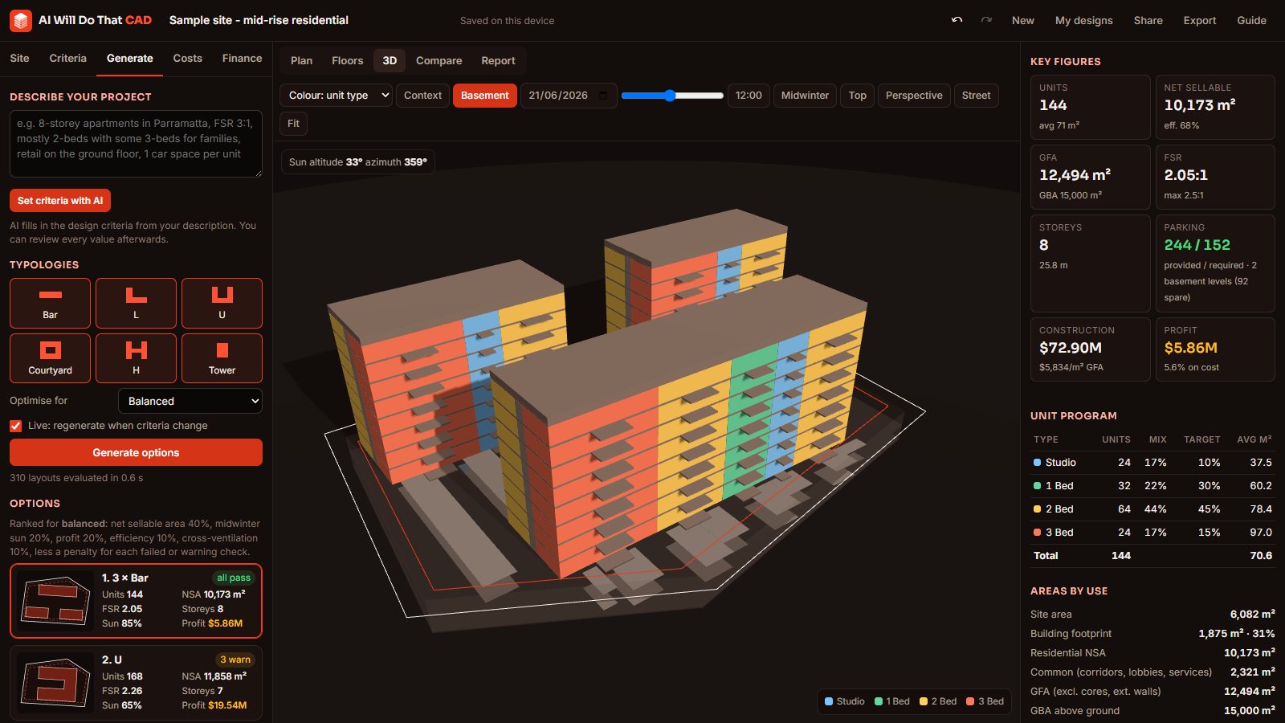Click the Studio row in unit program
The image size is (1285, 723).
1152,463
